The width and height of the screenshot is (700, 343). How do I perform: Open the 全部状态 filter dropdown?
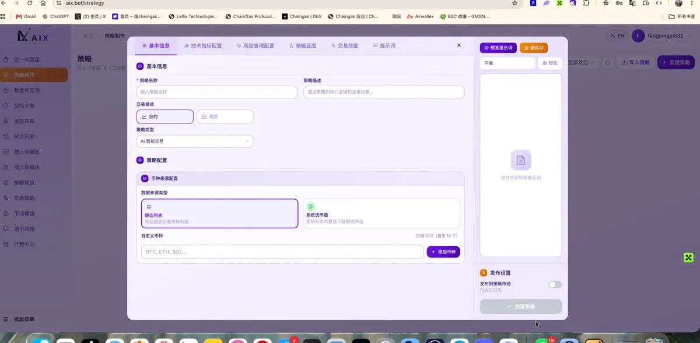click(x=582, y=62)
